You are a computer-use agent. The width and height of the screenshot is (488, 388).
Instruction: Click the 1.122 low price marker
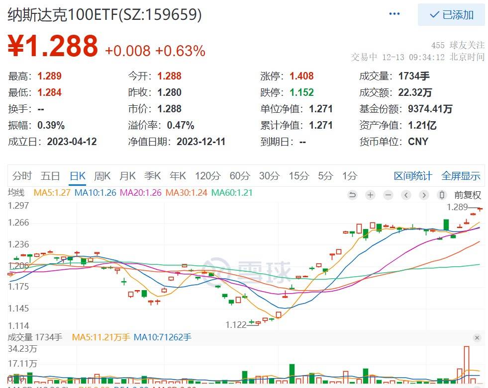pyautogui.click(x=236, y=325)
